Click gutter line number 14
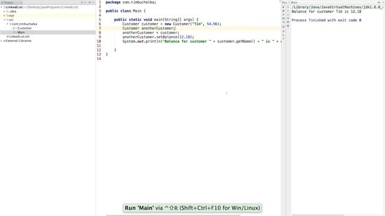 click(99, 59)
